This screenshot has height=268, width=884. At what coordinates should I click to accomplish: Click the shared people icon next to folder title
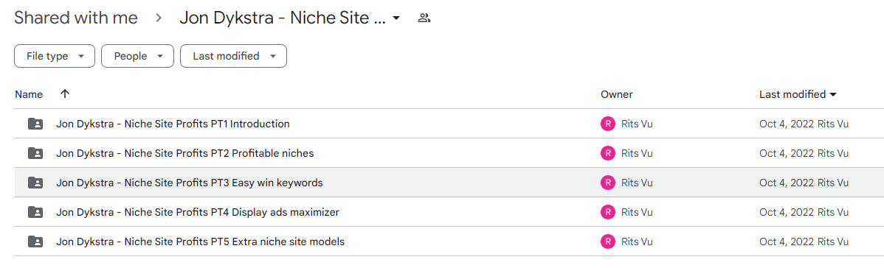pos(424,18)
